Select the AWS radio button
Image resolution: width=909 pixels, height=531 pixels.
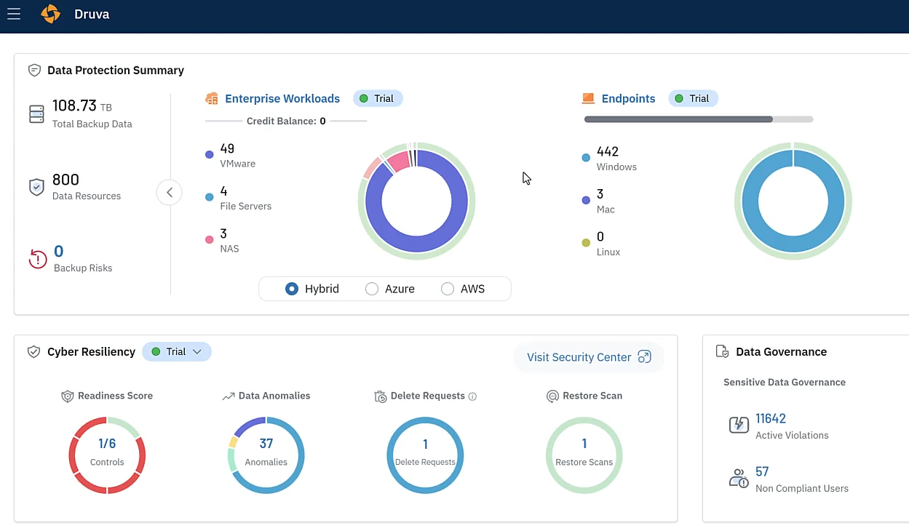[x=447, y=289]
